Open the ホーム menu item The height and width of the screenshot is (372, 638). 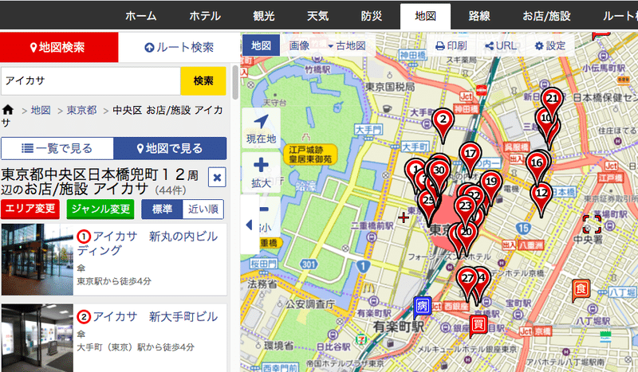(141, 16)
